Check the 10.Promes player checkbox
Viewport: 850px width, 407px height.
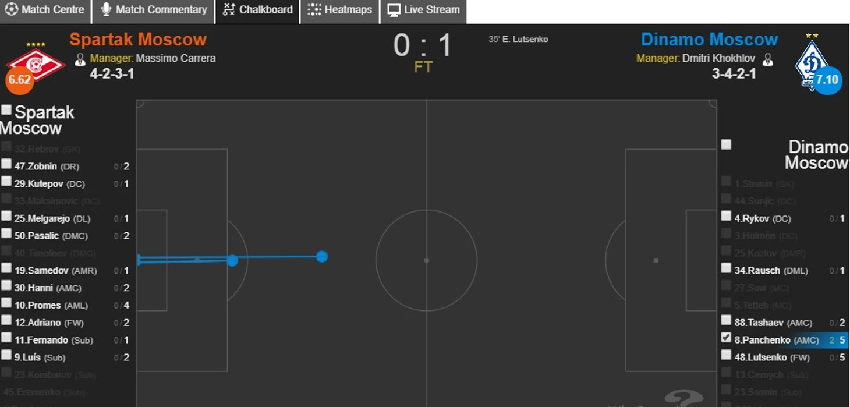point(6,303)
